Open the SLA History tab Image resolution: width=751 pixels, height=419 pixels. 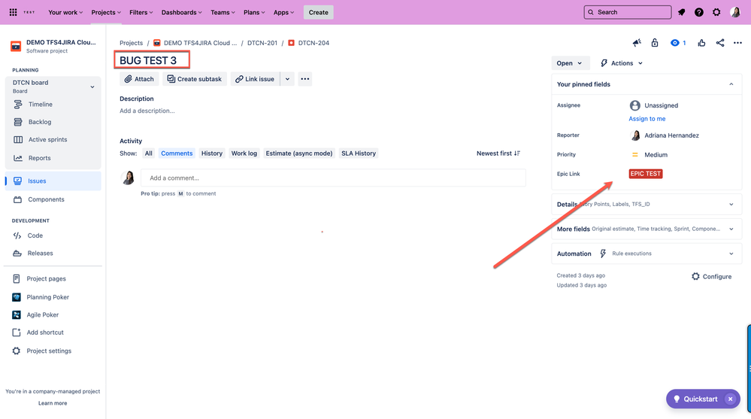[359, 153]
